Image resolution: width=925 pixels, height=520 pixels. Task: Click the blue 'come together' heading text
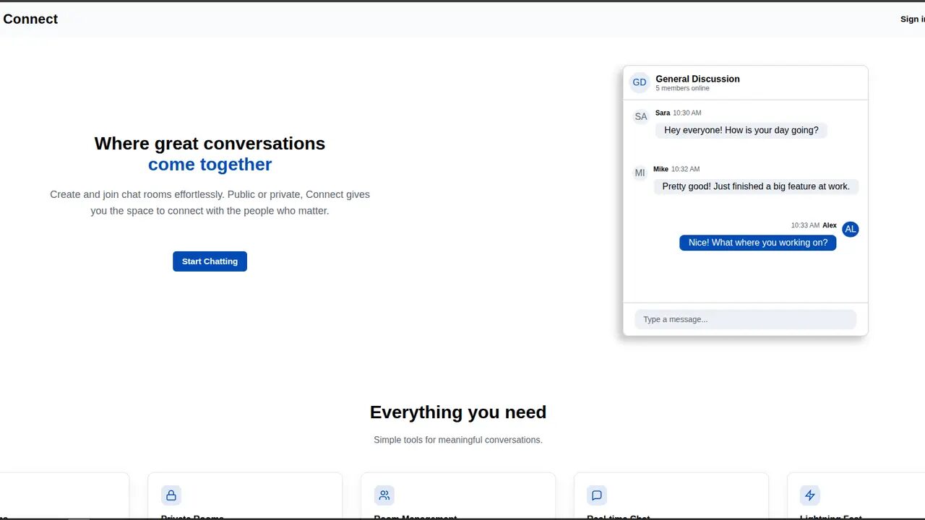click(x=210, y=165)
